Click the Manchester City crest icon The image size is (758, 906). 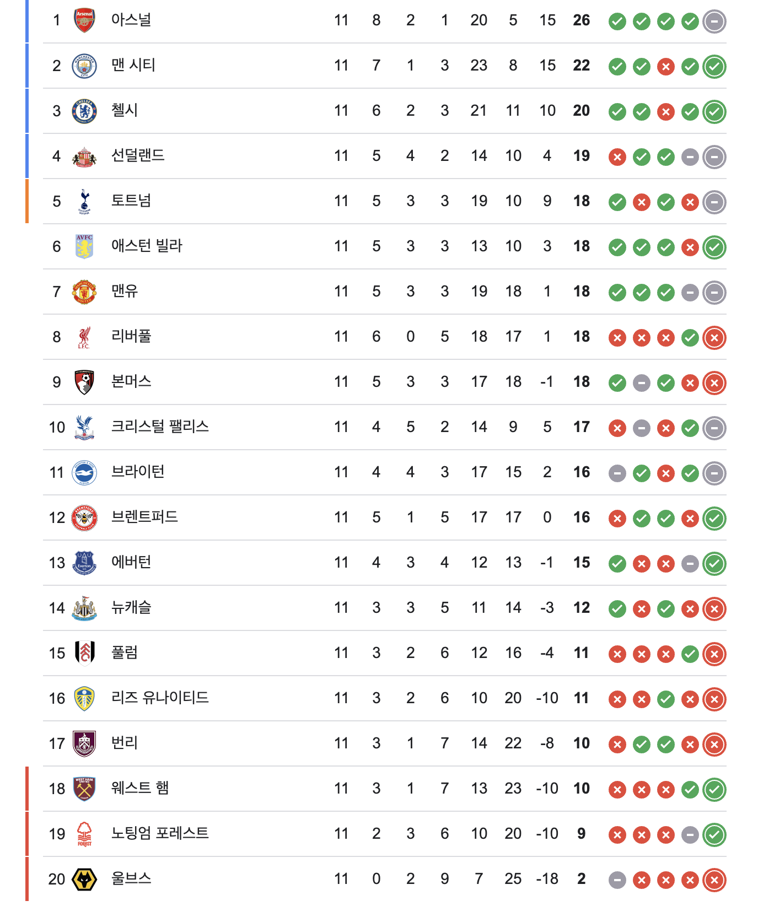(84, 66)
